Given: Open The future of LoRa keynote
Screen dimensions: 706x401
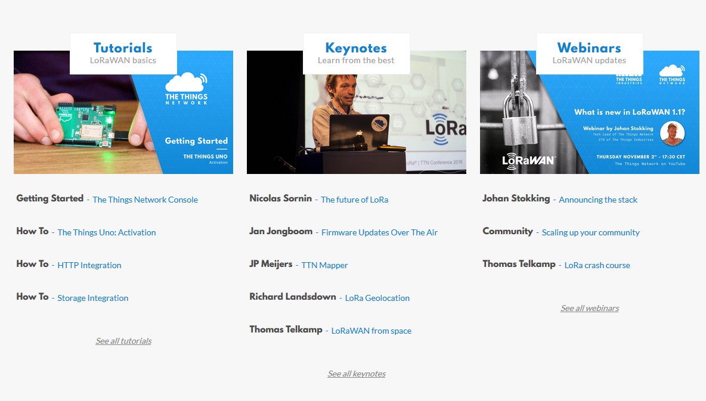Looking at the screenshot, I should coord(354,200).
